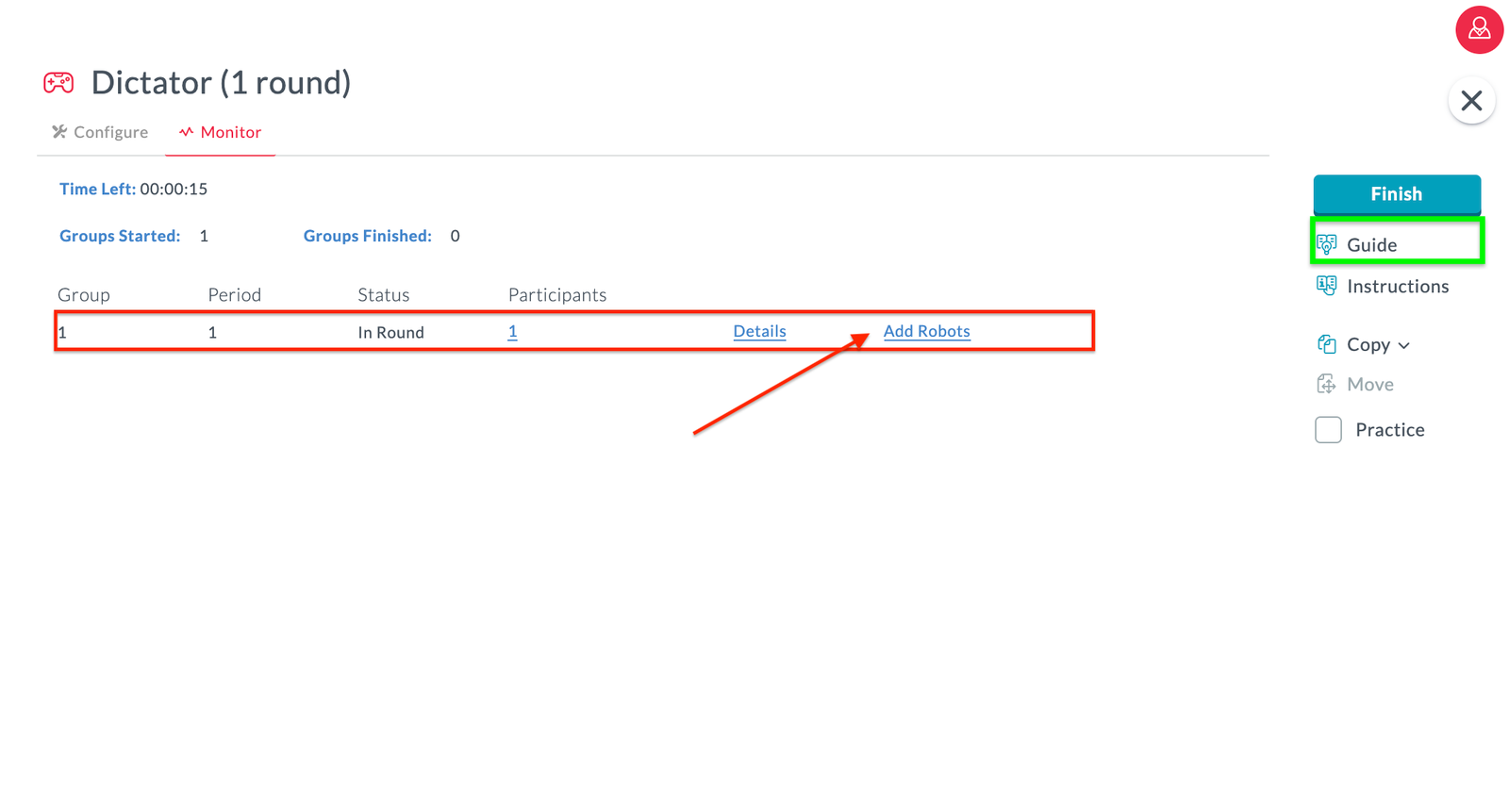Click the Copy label text
This screenshot has width=1509, height=812.
(1368, 345)
